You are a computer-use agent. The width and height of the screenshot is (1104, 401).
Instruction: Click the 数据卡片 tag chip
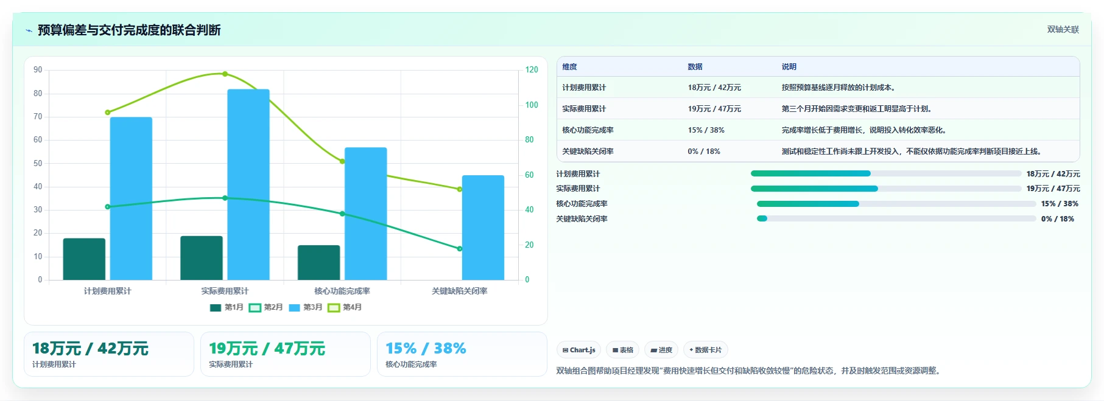(705, 350)
